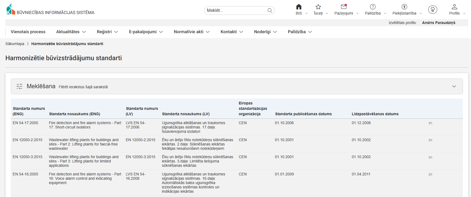The image size is (471, 197).
Task: Expand Paziņojumi dropdown arrow
Action: click(358, 13)
